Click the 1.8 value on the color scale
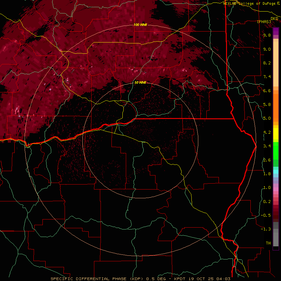This screenshot has height=281, width=281. click(x=267, y=174)
